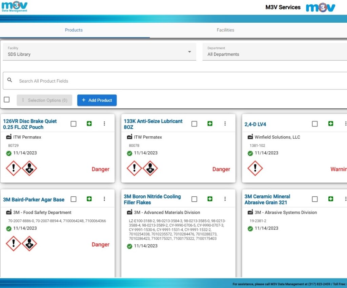Click health hazard pictogram on 3M Baird-Parker card

(x=29, y=244)
